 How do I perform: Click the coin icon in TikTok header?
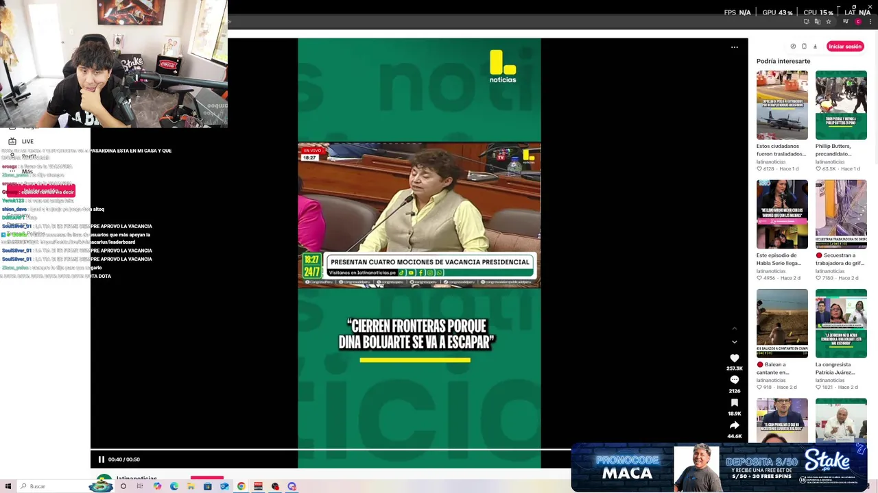click(793, 47)
